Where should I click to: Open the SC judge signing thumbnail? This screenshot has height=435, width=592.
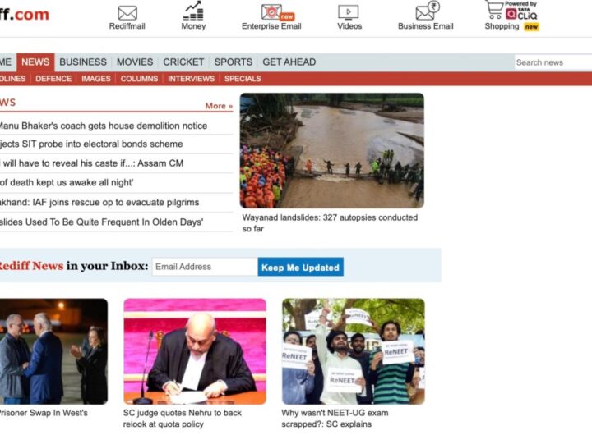(195, 351)
